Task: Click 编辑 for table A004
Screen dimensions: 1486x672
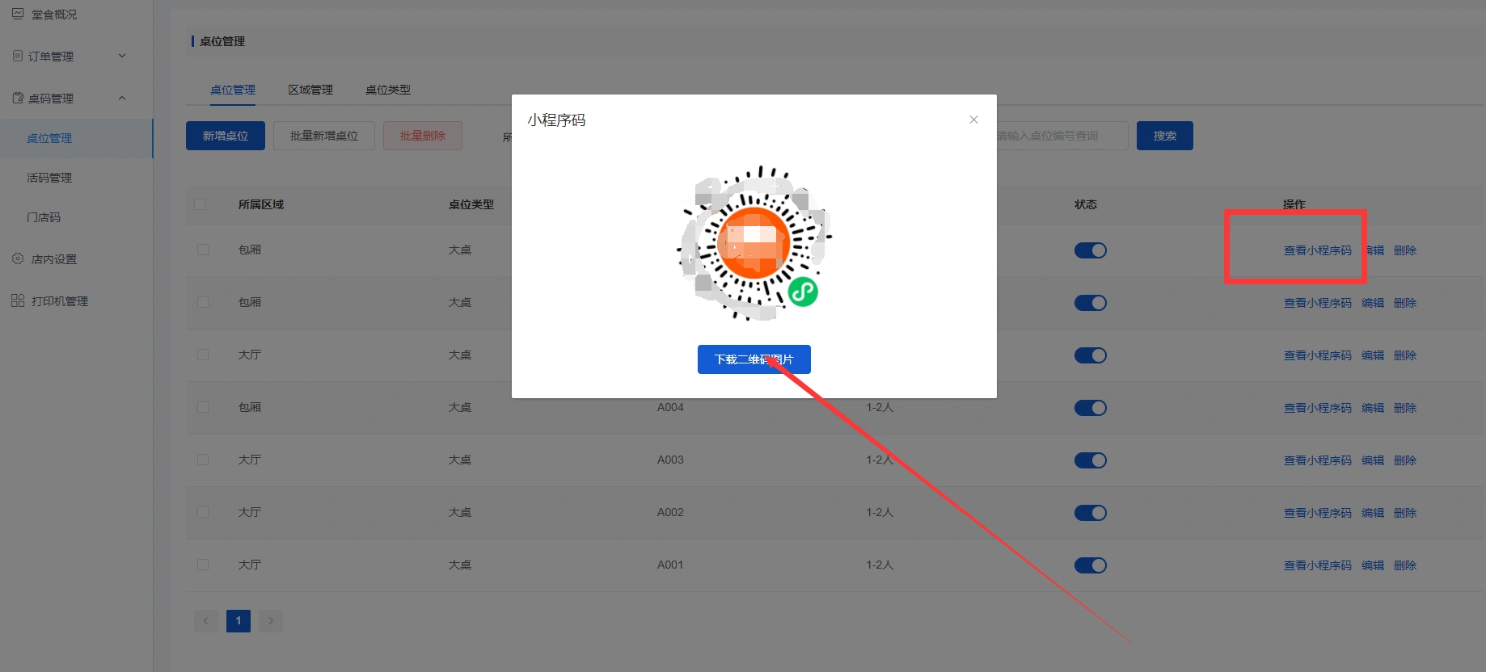Action: click(1373, 408)
